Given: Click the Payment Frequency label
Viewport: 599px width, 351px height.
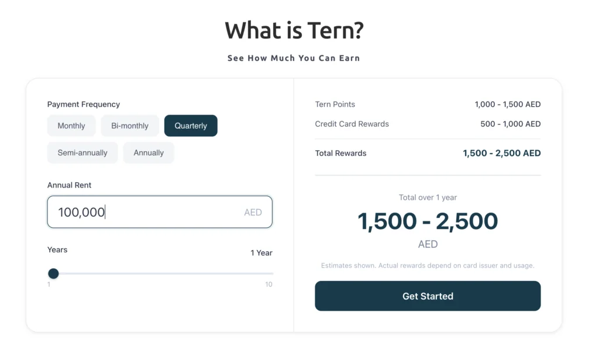Looking at the screenshot, I should tap(84, 105).
